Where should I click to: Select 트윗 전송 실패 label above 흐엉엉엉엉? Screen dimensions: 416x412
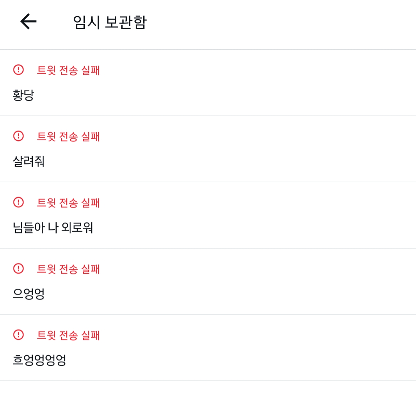pos(69,335)
